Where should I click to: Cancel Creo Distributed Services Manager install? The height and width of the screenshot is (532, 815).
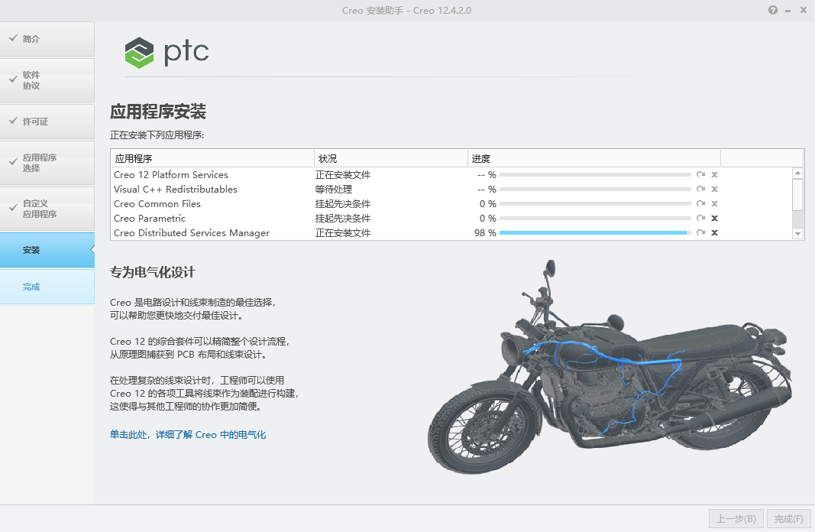(x=714, y=233)
